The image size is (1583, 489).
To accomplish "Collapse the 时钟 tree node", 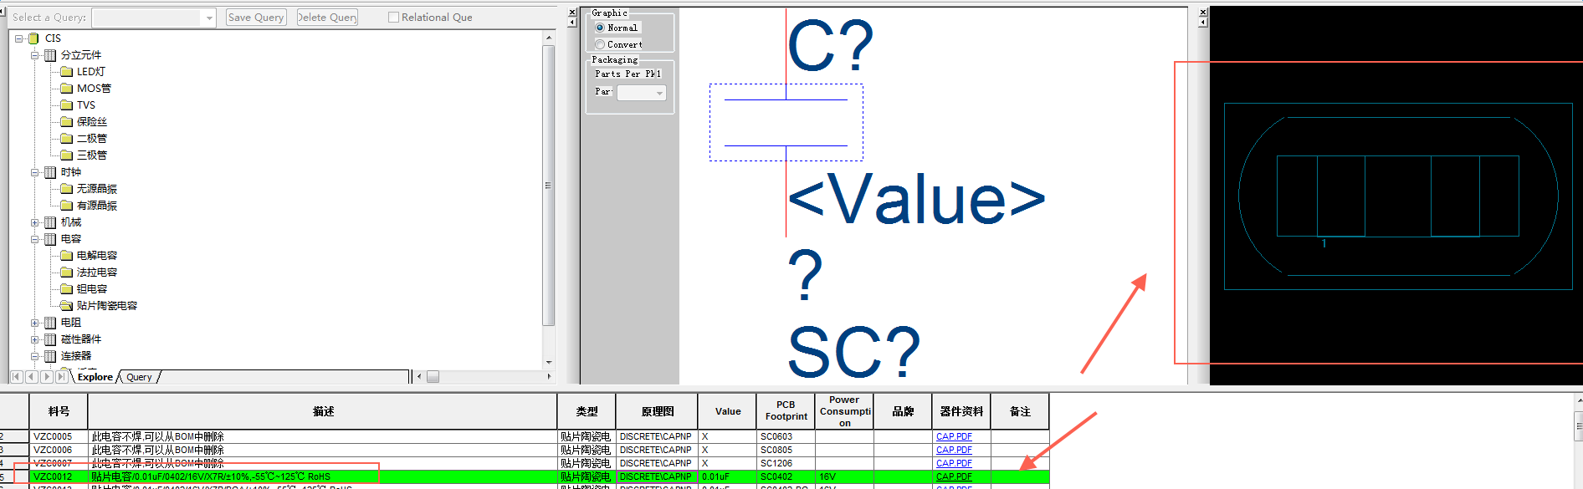I will [x=35, y=172].
